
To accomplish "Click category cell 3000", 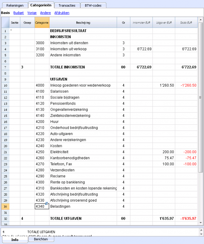I will tap(42, 43).
